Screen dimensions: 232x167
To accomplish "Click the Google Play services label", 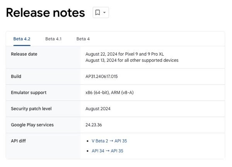I will (32, 125).
